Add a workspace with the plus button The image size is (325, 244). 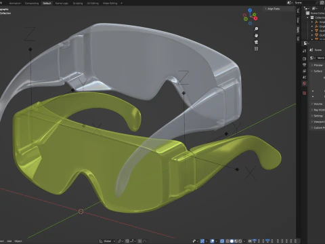[121, 3]
